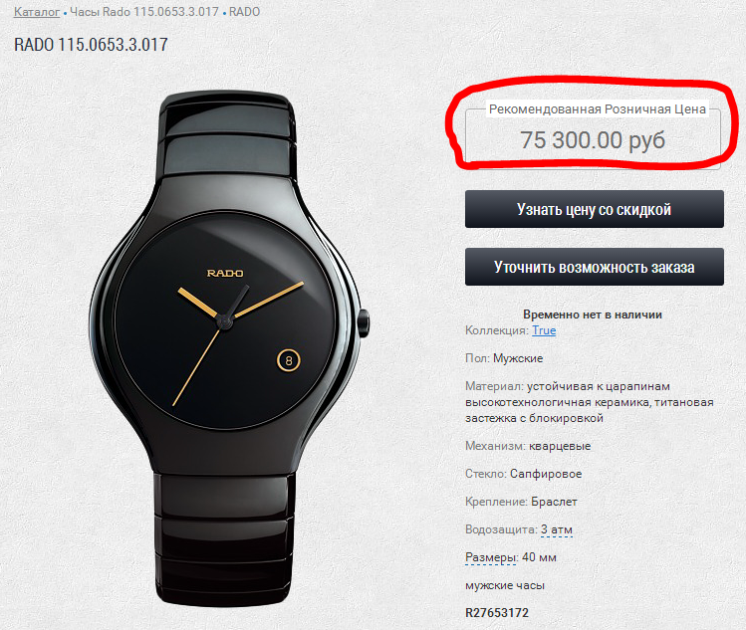Click the Временно нет в наличии notice
746x630 pixels.
[593, 315]
